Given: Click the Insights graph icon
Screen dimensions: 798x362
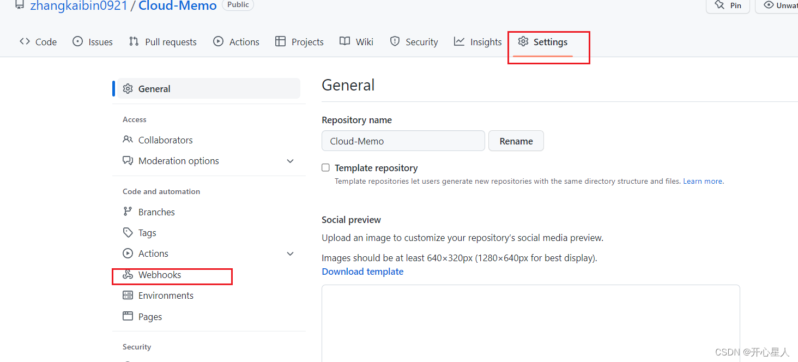Looking at the screenshot, I should point(460,41).
